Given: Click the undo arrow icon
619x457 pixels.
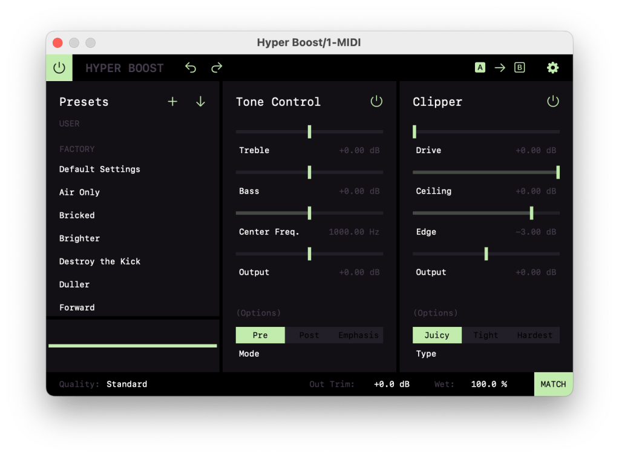Looking at the screenshot, I should click(191, 68).
